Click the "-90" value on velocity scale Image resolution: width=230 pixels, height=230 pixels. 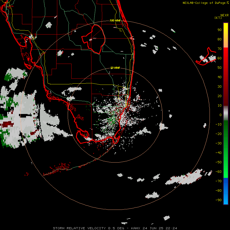[x=218, y=200]
